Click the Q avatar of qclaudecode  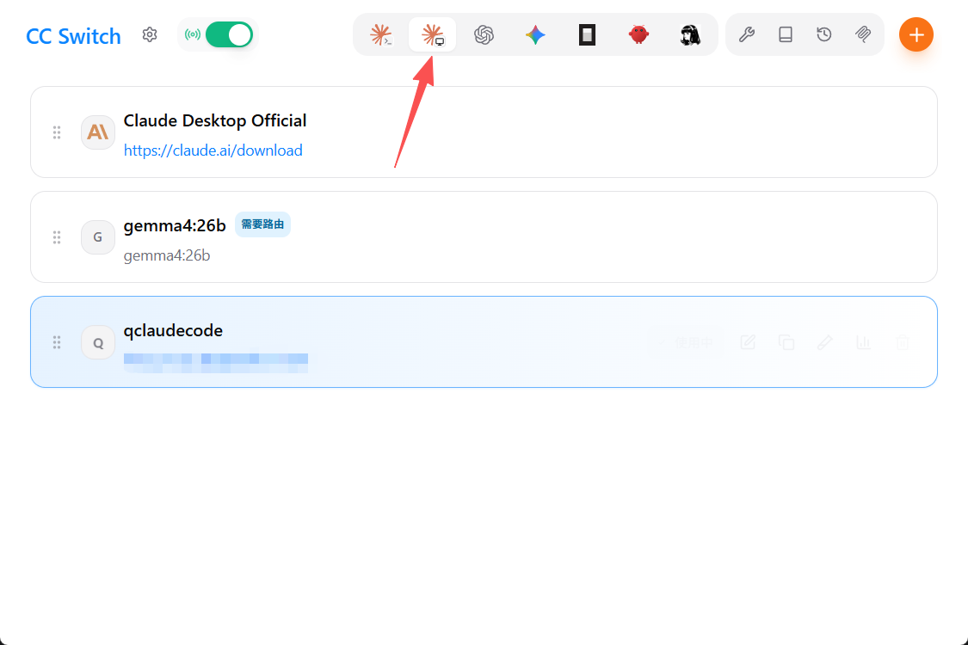[97, 342]
